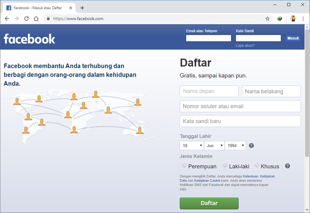310x213 pixels.
Task: Click the browser back navigation arrow
Action: tap(7, 19)
